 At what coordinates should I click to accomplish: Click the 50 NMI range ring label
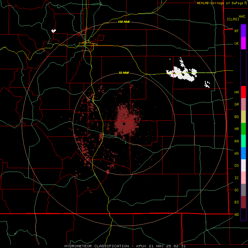pos(124,73)
